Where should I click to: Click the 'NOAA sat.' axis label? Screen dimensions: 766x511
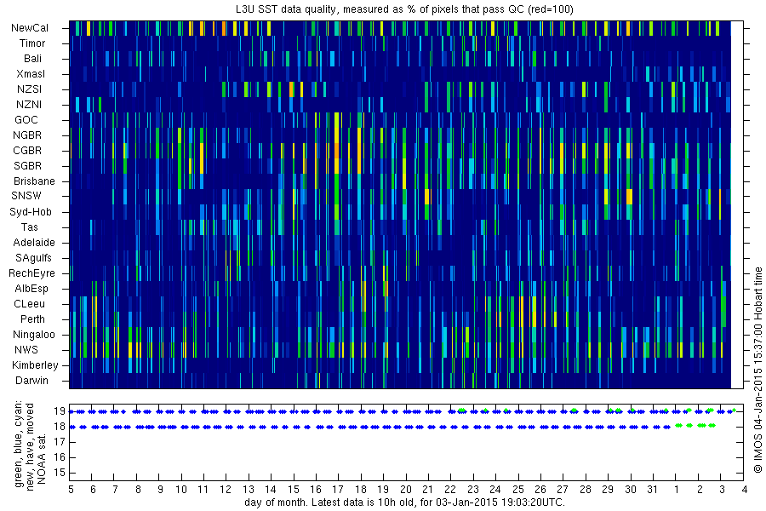(x=42, y=457)
